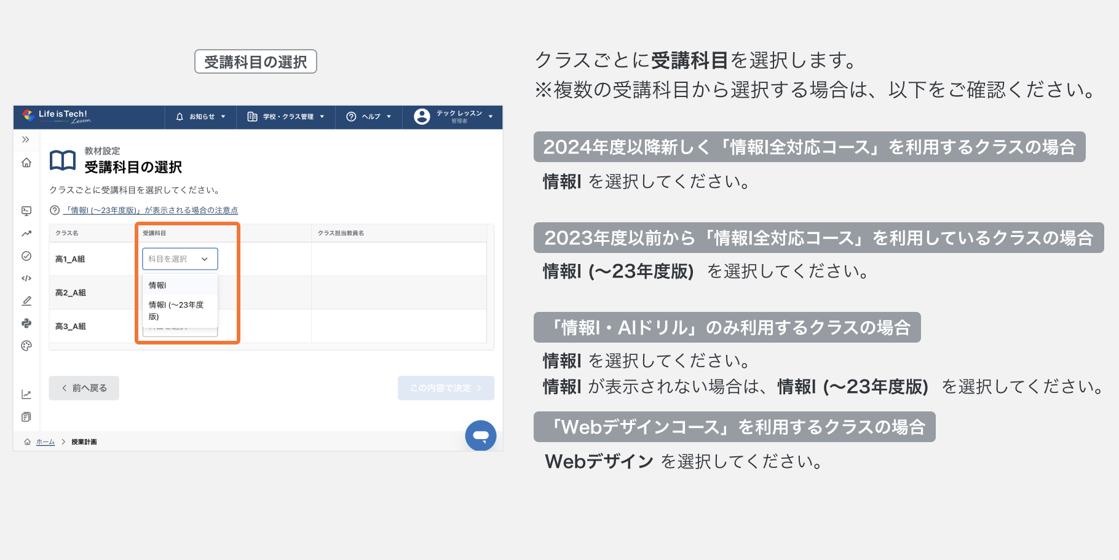Open the ヘルプ menu
Screen dimensions: 1119x560
[x=369, y=117]
